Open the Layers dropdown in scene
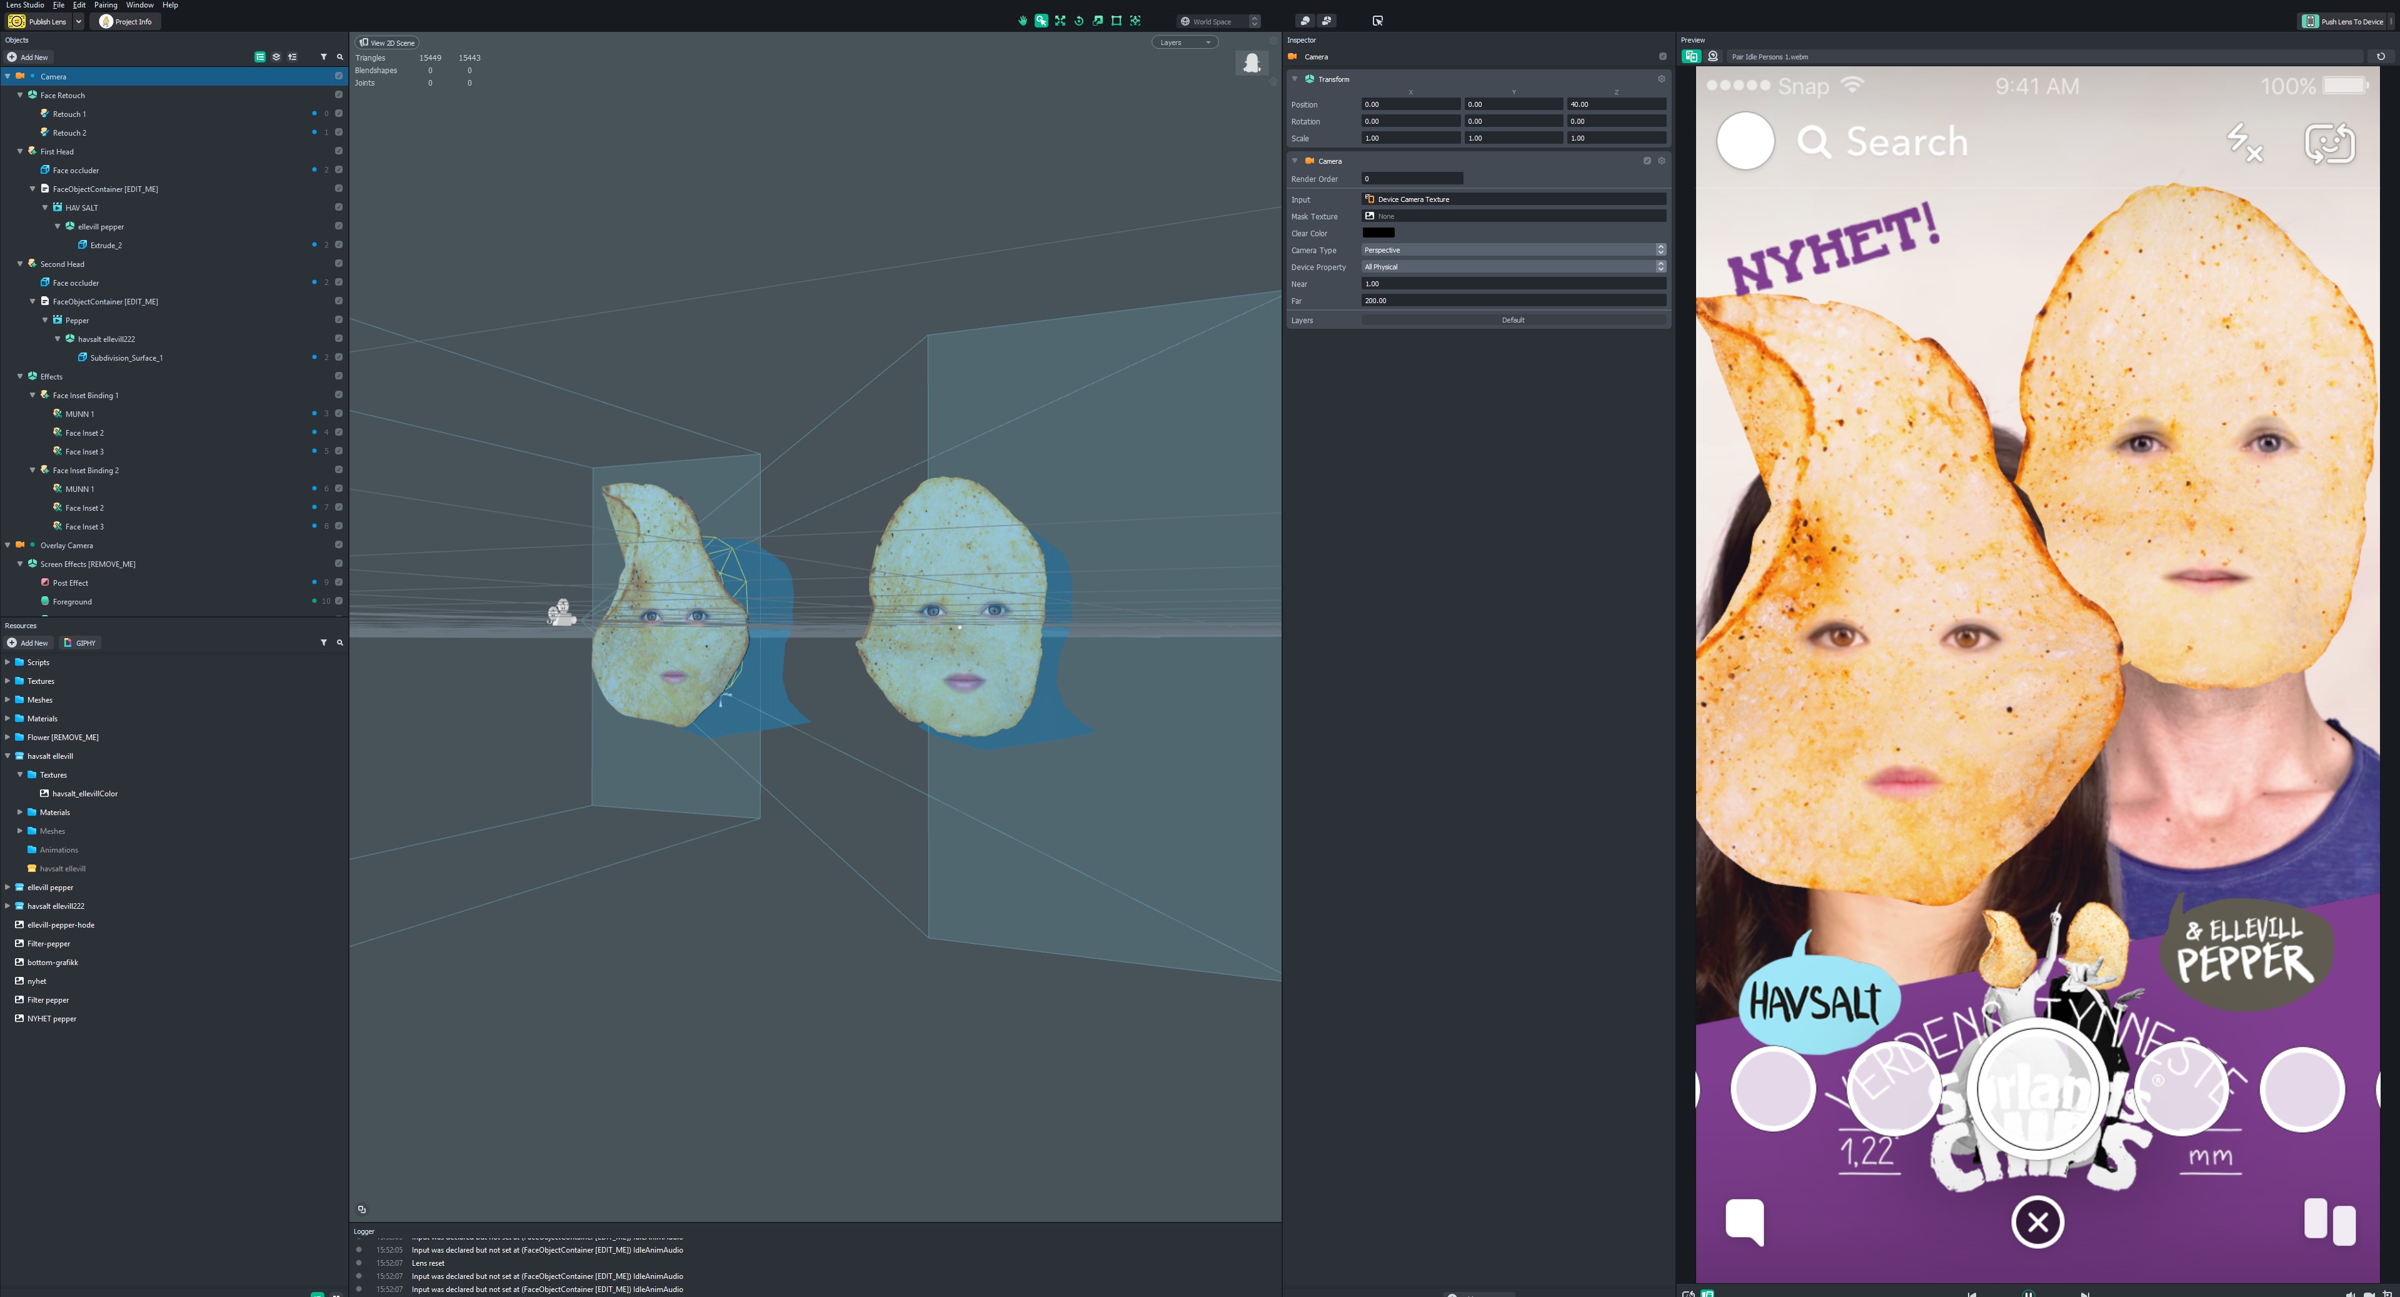This screenshot has height=1297, width=2400. click(1184, 42)
